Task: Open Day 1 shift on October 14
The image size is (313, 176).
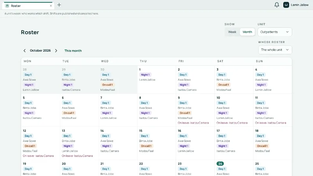Action: pos(105,136)
